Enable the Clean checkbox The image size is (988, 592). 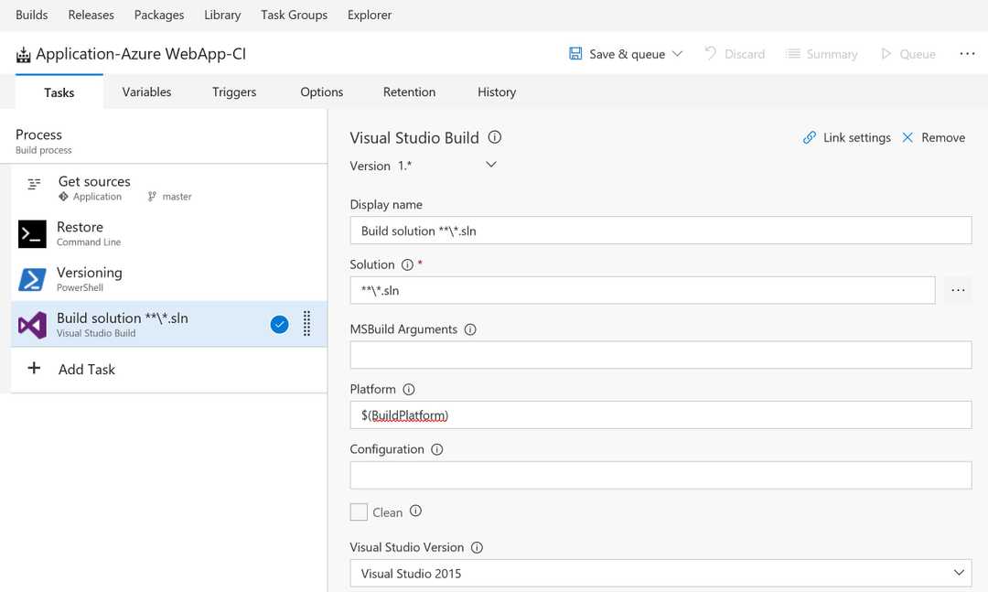(359, 512)
